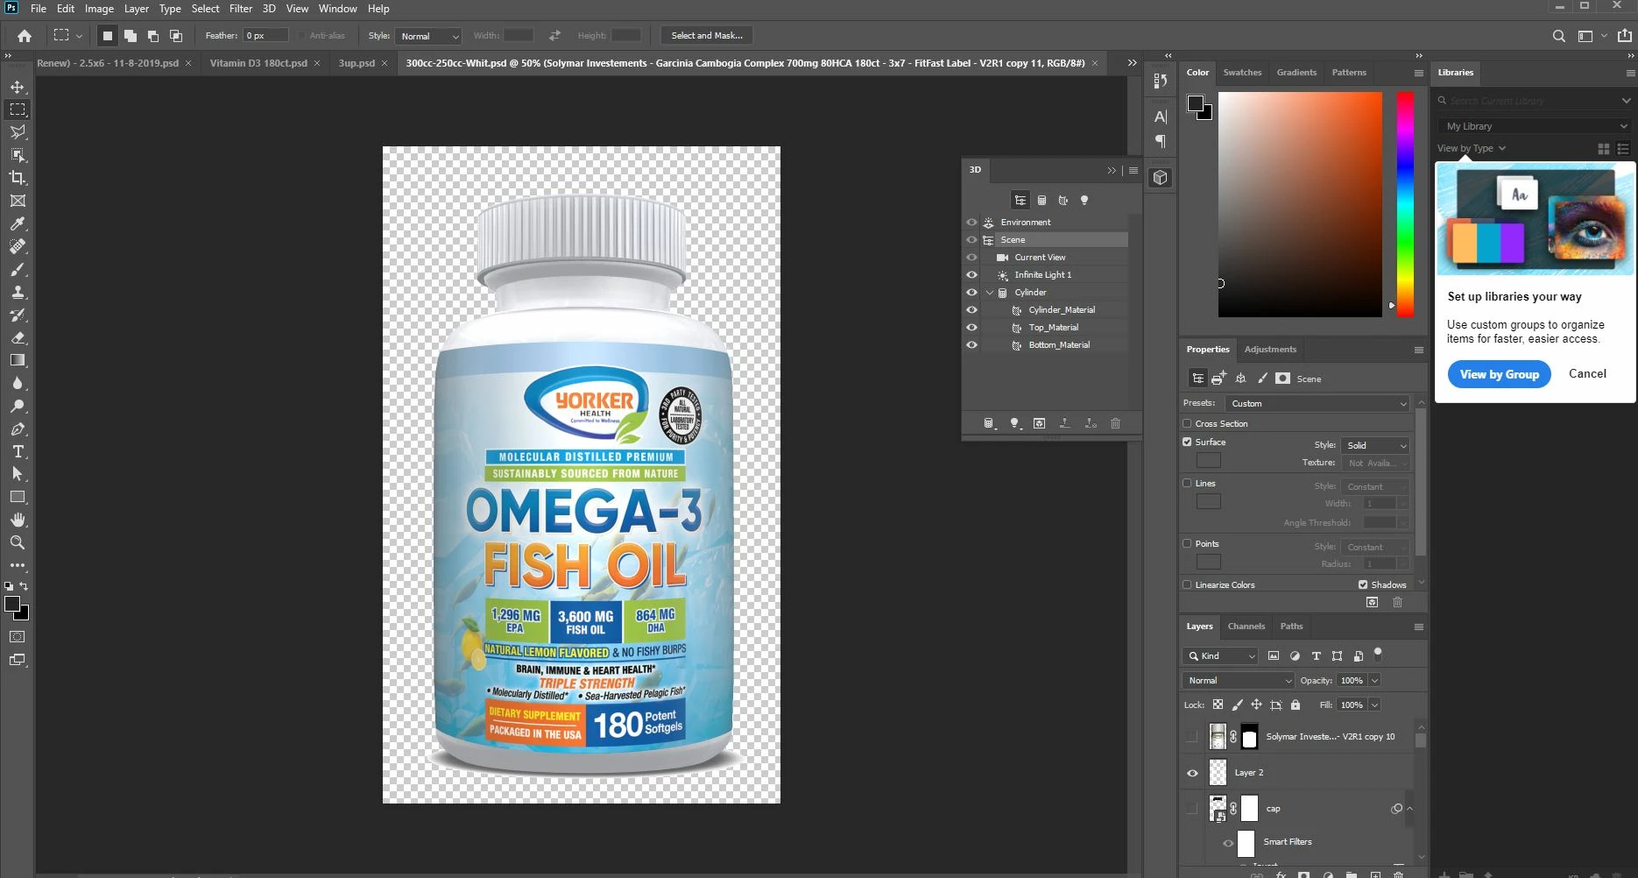Delete the selected 3D object via trash icon
The width and height of the screenshot is (1638, 878).
coord(1115,423)
